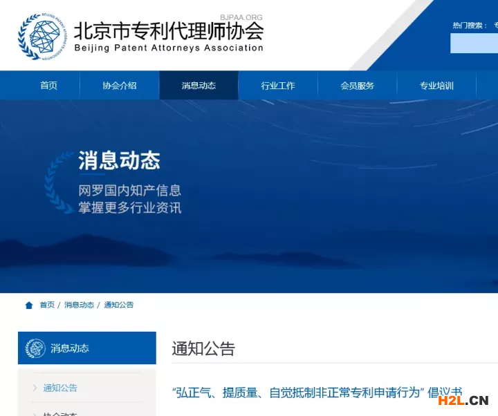
Task: Open the 首页 navigation tab
Action: point(48,86)
